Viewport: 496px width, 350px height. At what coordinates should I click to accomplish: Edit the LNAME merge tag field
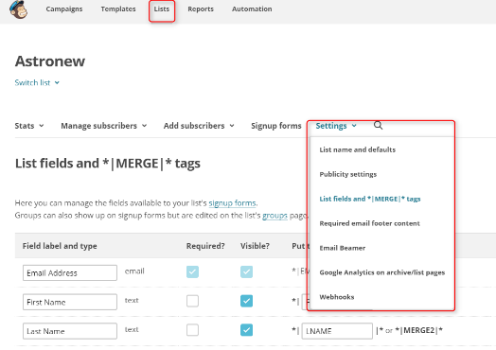pyautogui.click(x=337, y=331)
